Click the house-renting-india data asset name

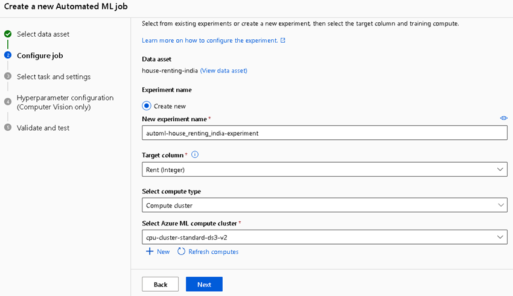tap(170, 71)
